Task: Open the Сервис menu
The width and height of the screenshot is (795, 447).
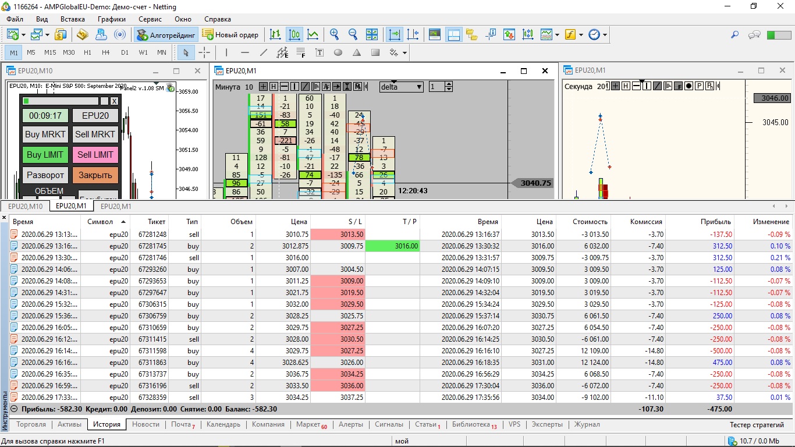Action: (150, 19)
